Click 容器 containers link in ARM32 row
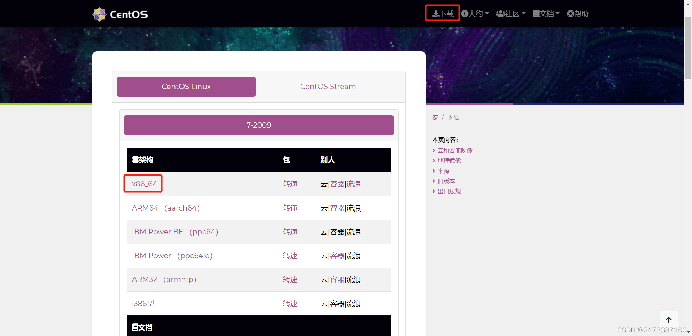The width and height of the screenshot is (692, 336). click(x=337, y=280)
